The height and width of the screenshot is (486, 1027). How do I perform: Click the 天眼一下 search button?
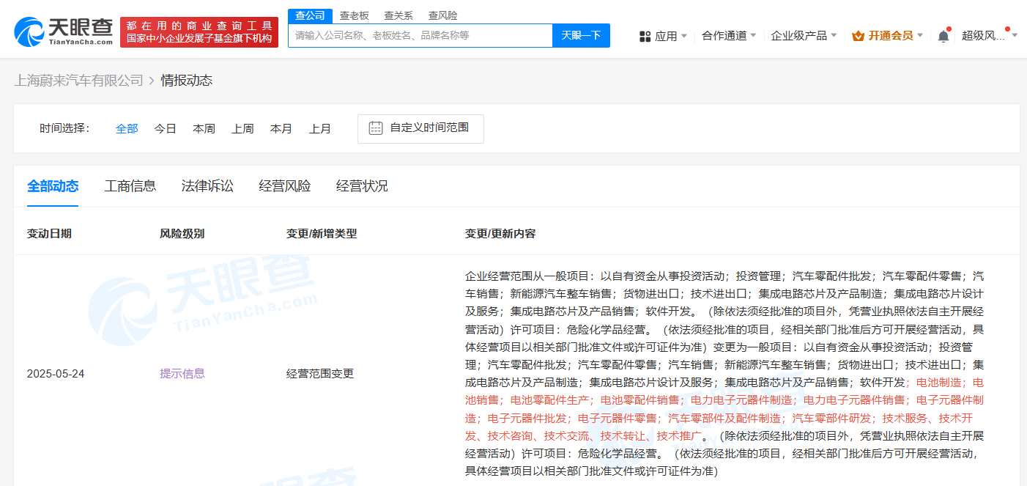[581, 35]
